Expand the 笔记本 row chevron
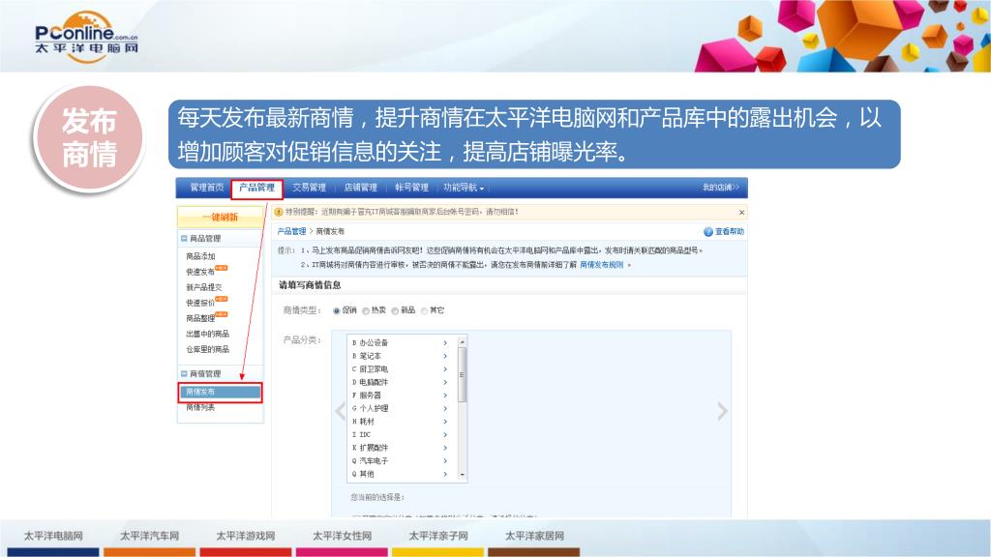 (445, 356)
